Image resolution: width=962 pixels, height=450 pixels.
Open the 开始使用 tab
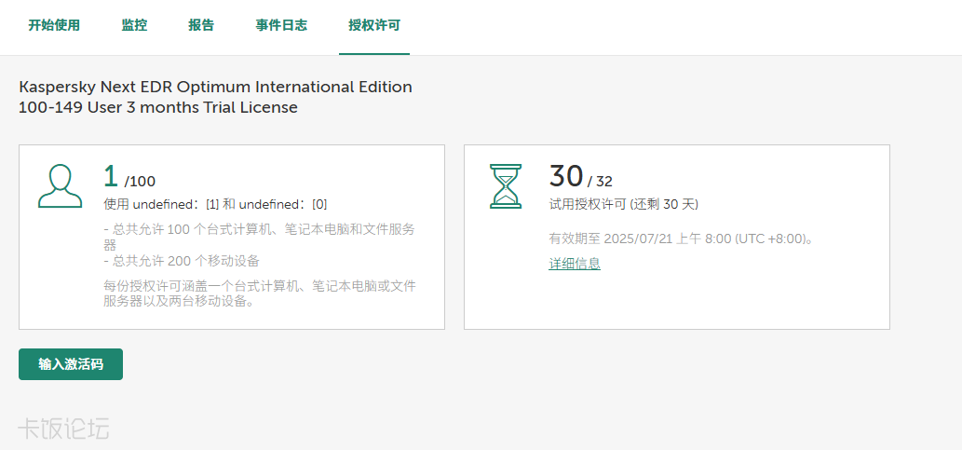[54, 26]
